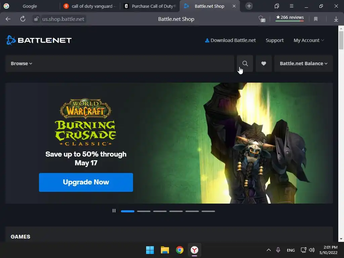Jump to third carousel slide indicator
The width and height of the screenshot is (344, 258).
tap(160, 211)
